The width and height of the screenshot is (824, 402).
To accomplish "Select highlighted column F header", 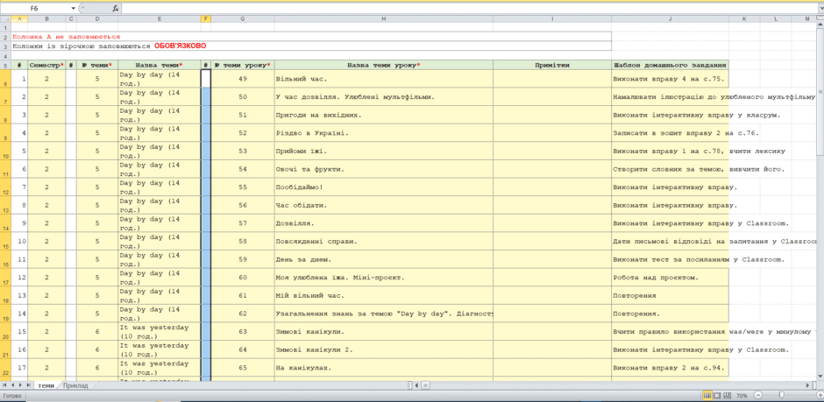I will tap(206, 19).
